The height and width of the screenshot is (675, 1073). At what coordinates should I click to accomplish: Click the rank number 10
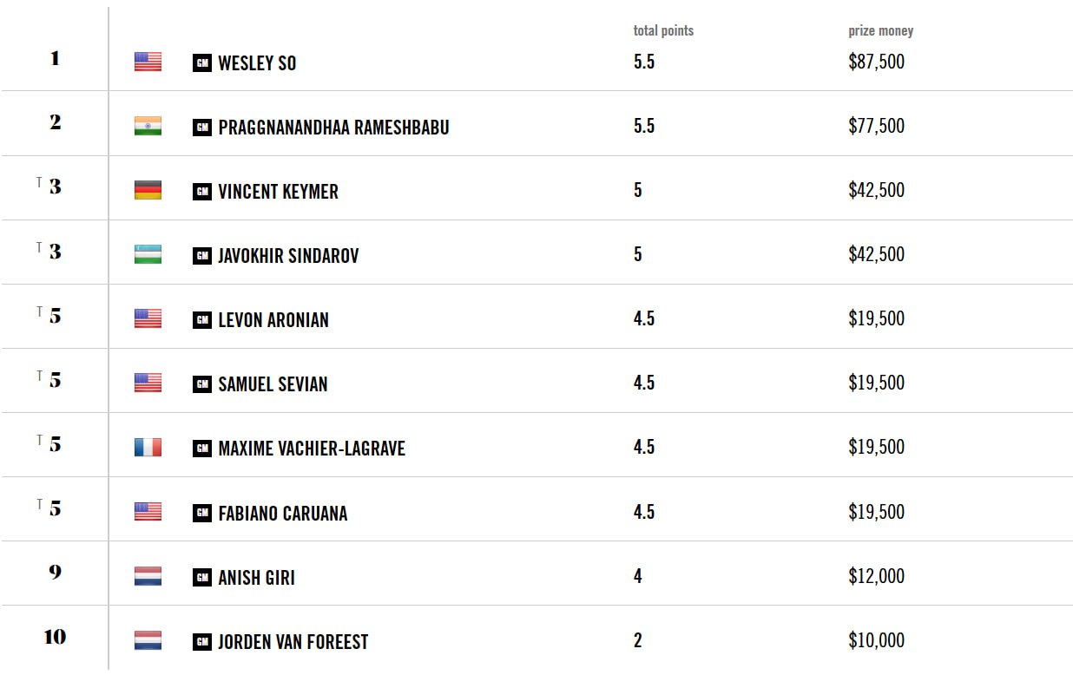point(55,637)
